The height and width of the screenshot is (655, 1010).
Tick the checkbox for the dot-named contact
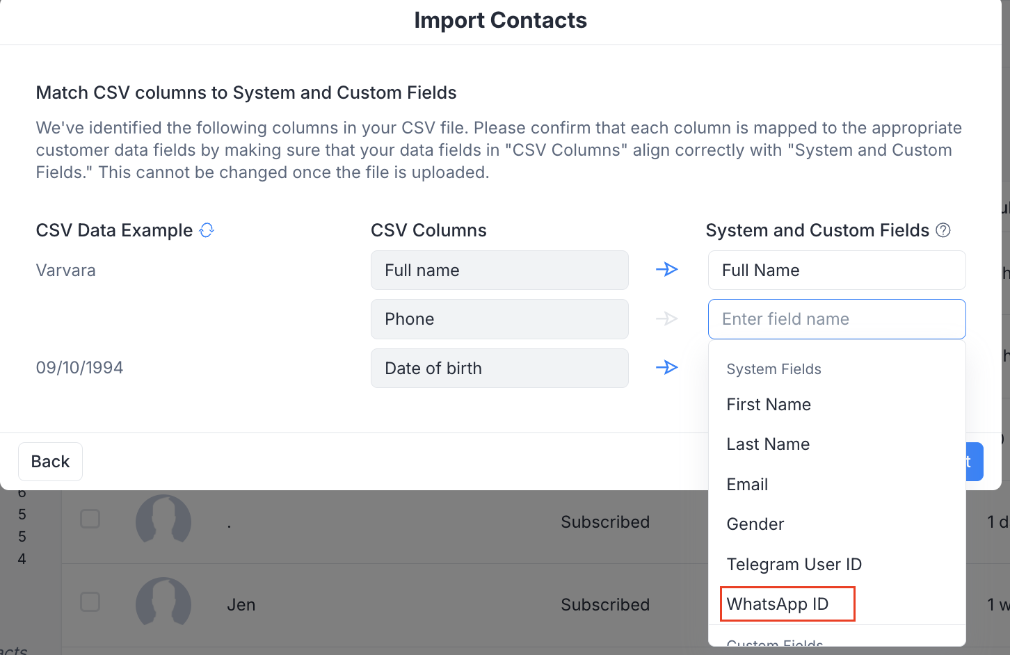[90, 519]
